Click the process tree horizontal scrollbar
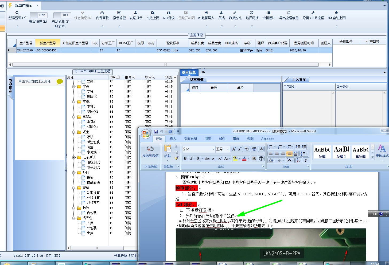The image size is (389, 265). pyautogui.click(x=97, y=248)
